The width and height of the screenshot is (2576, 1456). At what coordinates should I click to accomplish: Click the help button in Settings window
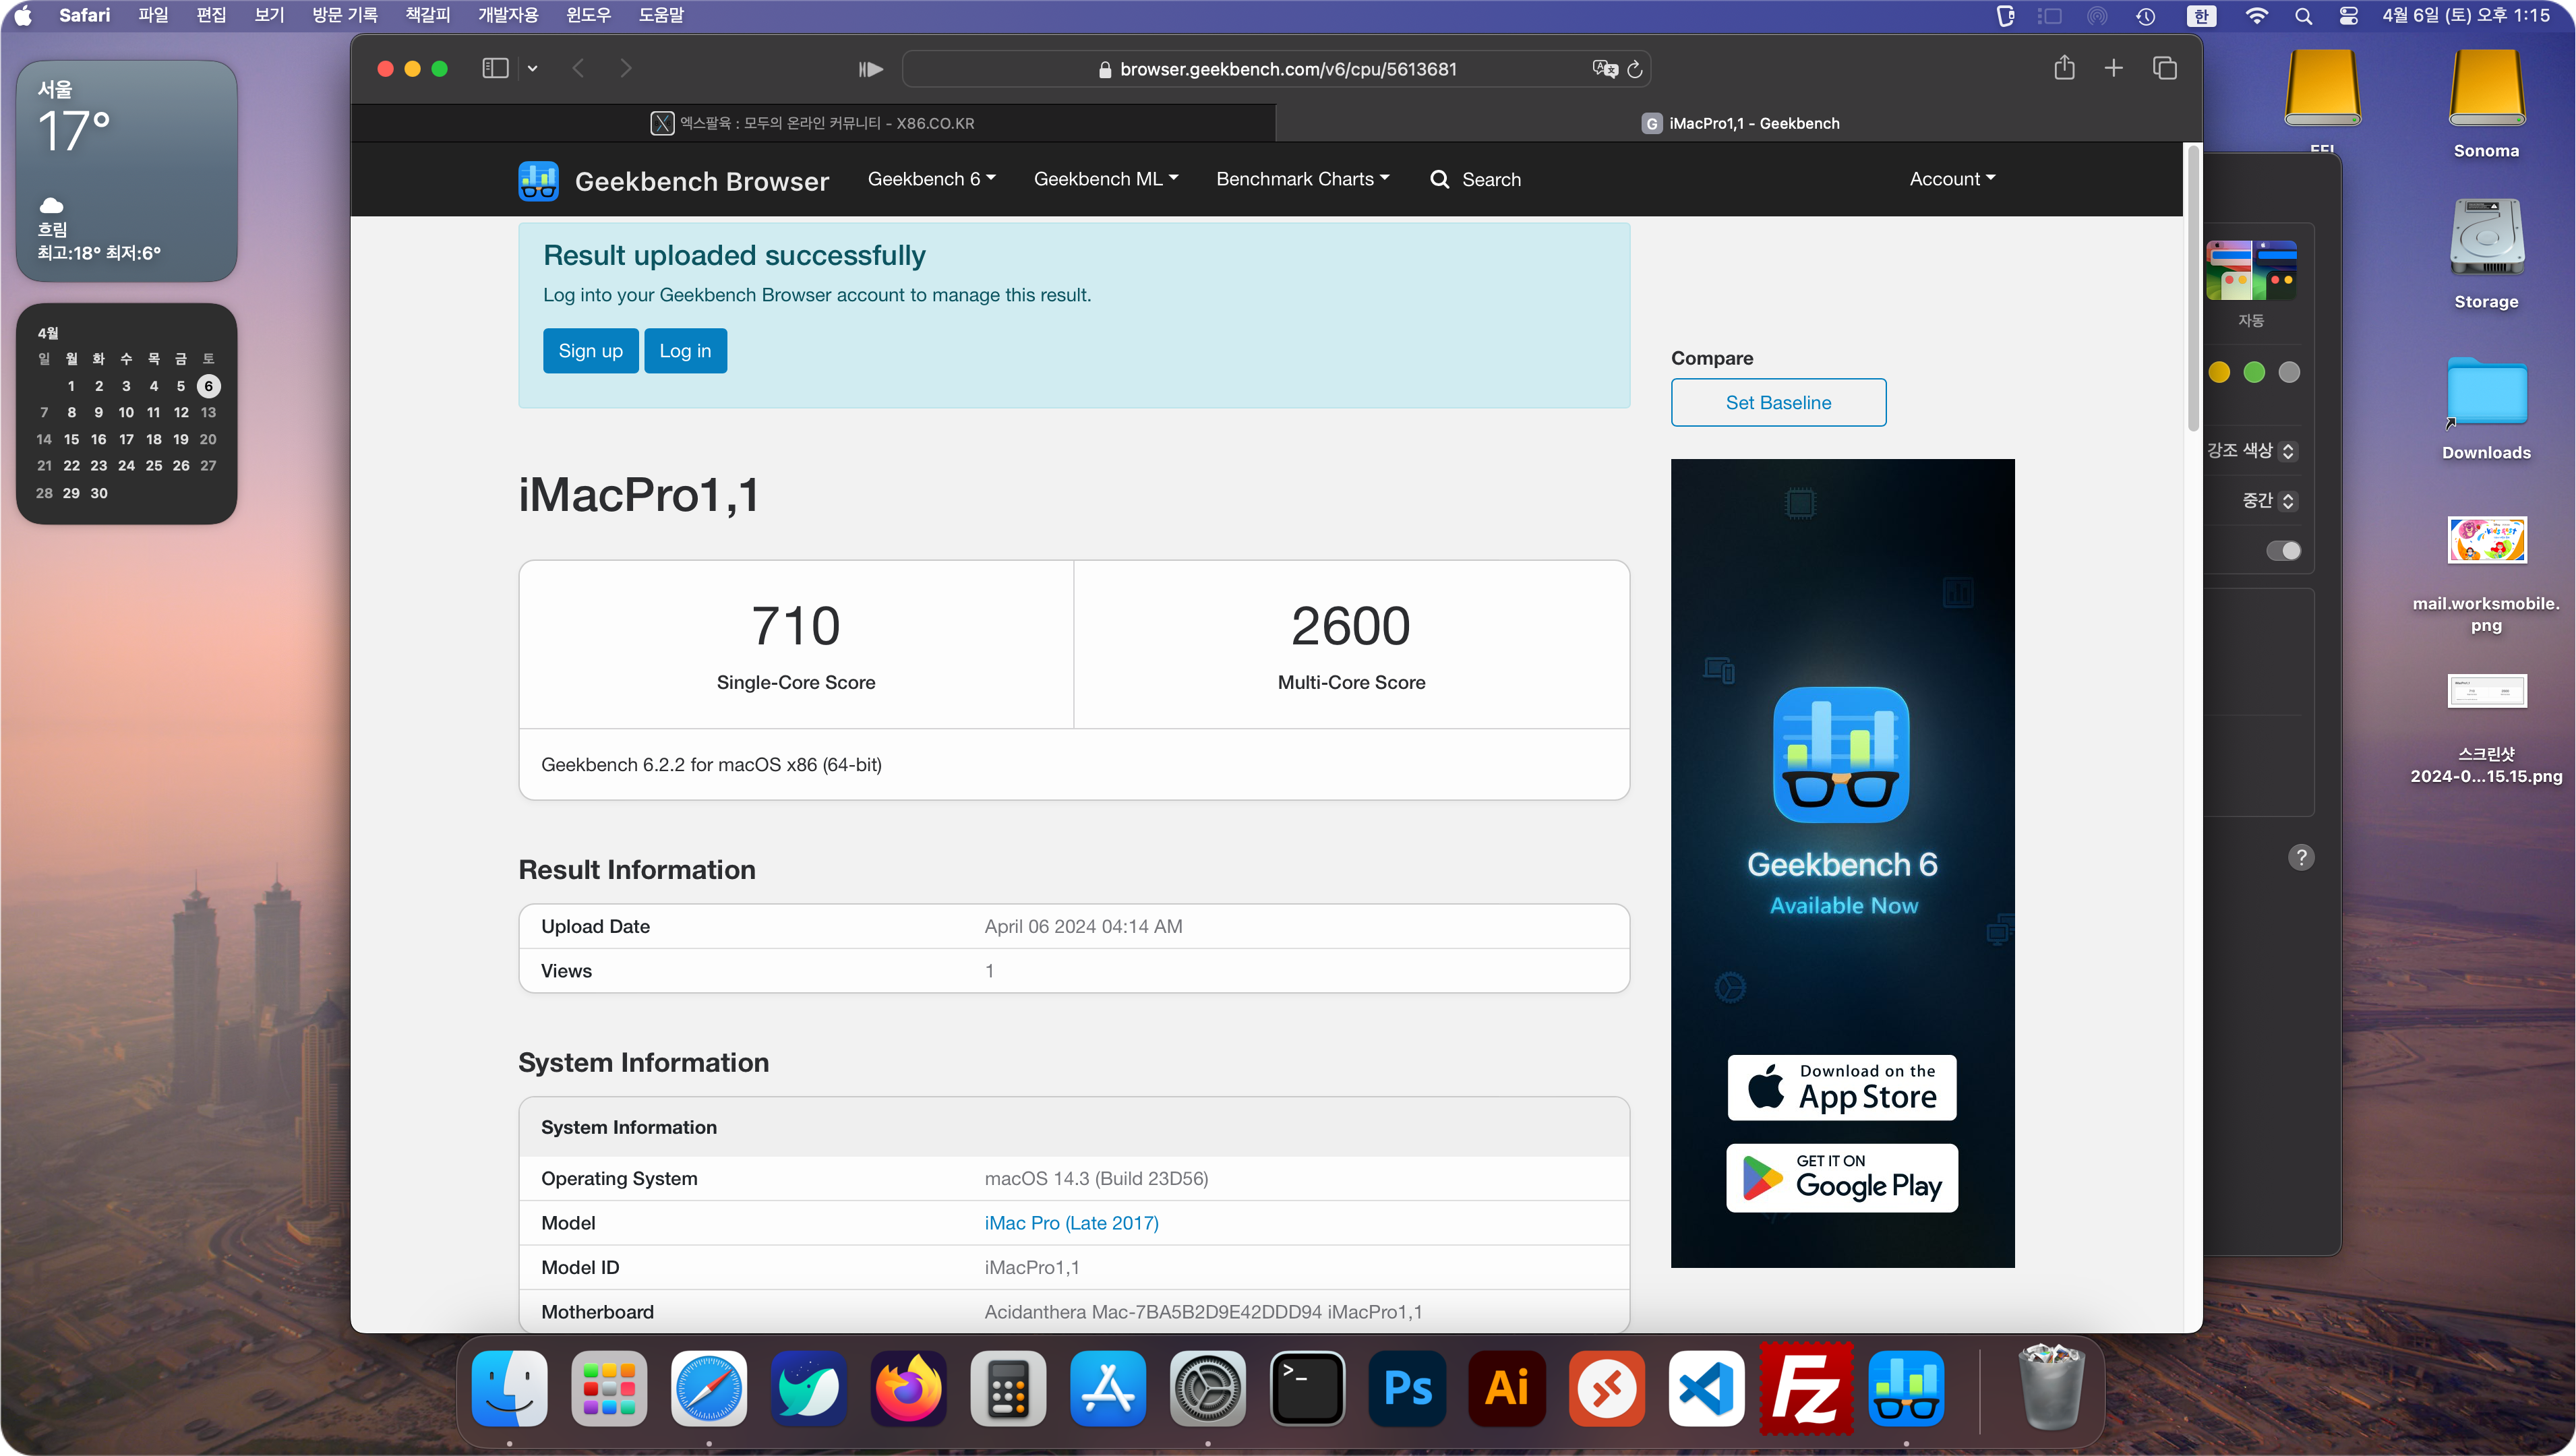point(2301,857)
